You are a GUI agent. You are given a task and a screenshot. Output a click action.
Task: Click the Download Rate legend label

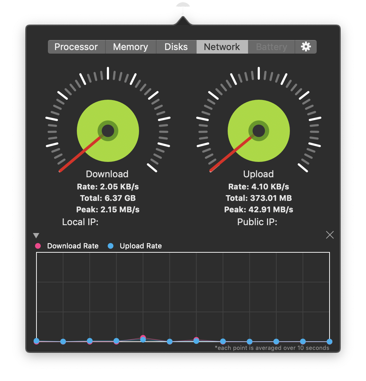73,246
